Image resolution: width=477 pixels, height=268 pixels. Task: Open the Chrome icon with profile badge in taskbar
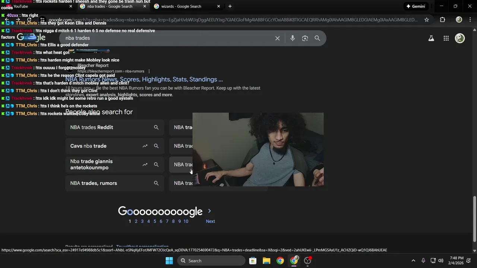294,261
